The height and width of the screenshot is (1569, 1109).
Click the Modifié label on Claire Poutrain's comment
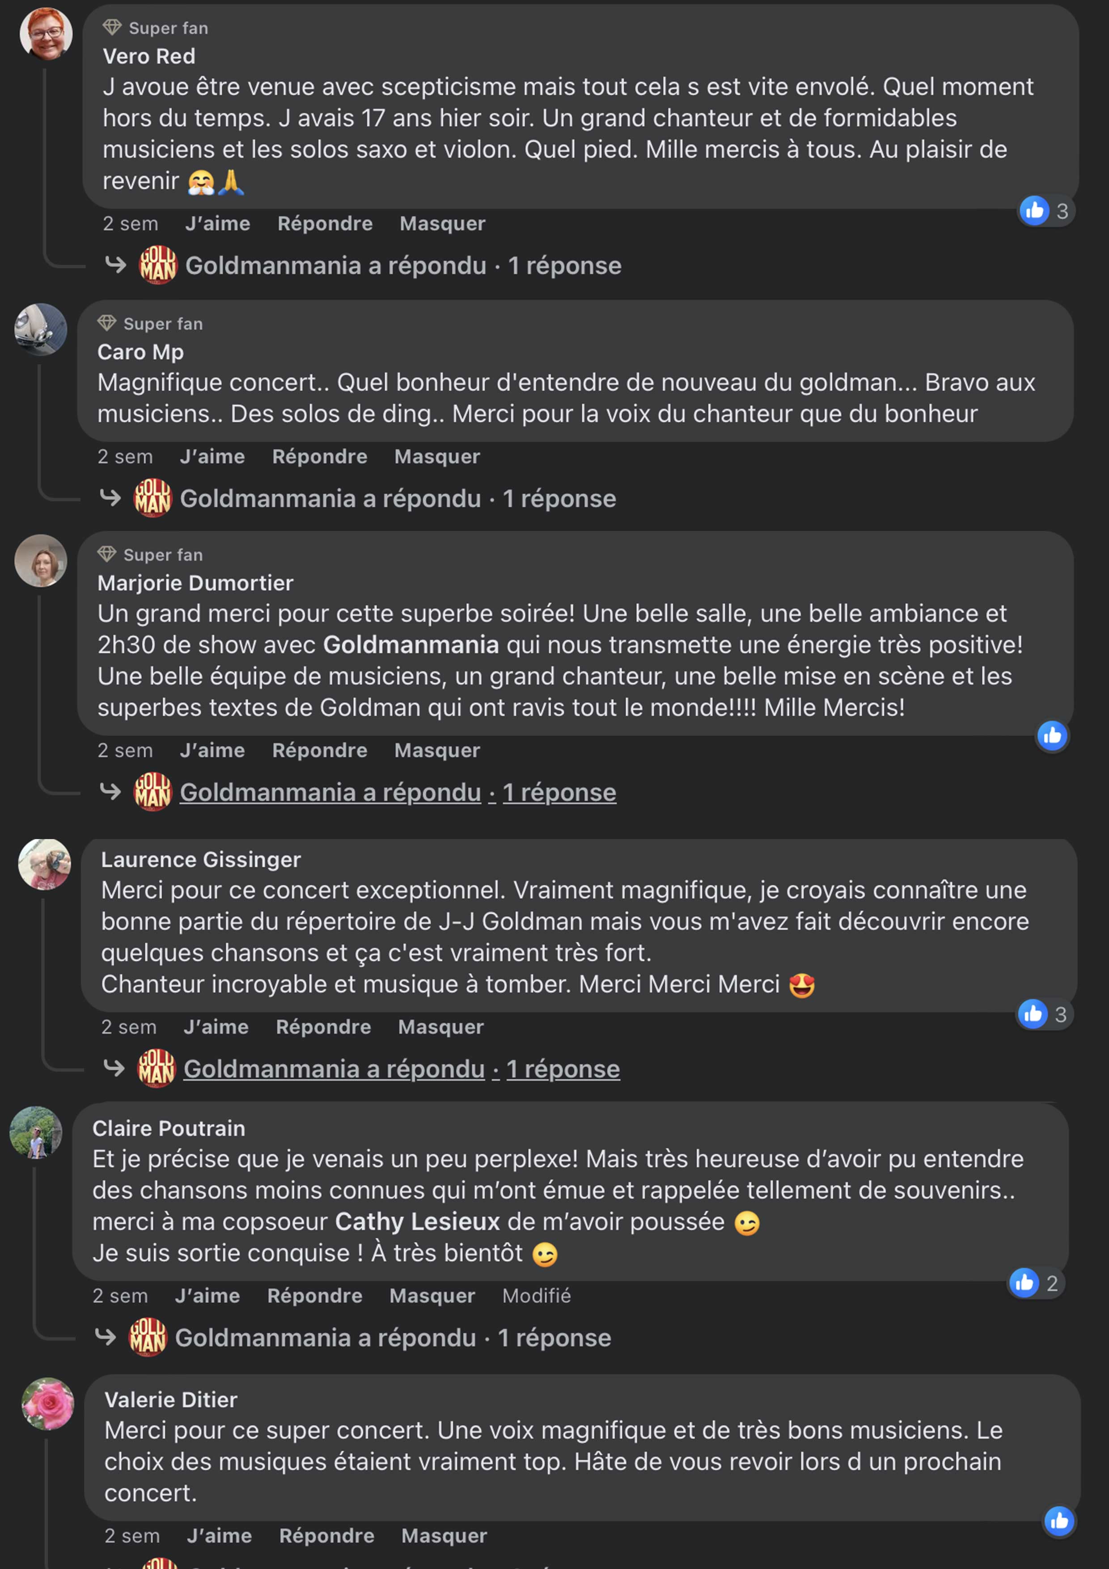pos(537,1296)
